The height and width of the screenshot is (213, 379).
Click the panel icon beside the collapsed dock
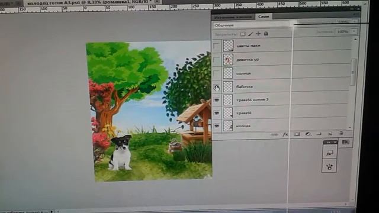[345, 143]
